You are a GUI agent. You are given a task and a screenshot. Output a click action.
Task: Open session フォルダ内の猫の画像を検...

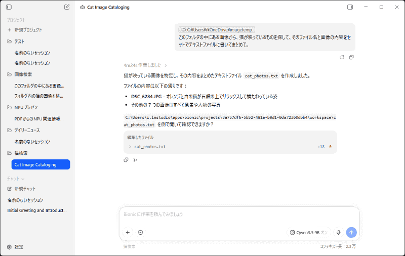(x=39, y=96)
